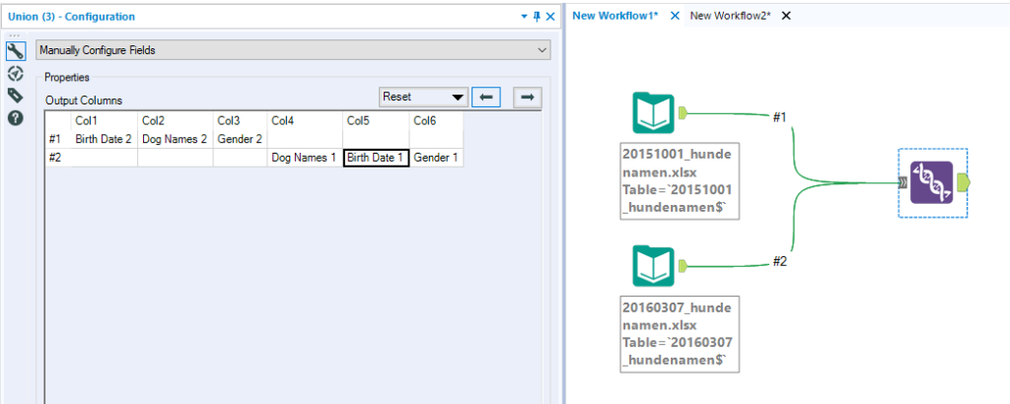The image size is (1010, 404).
Task: Select the Gender 2 cell
Action: 240,138
